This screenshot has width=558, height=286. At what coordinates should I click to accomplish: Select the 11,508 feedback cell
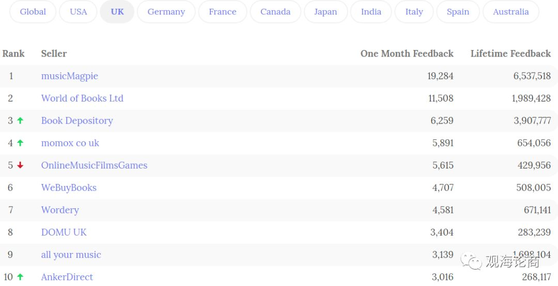441,98
